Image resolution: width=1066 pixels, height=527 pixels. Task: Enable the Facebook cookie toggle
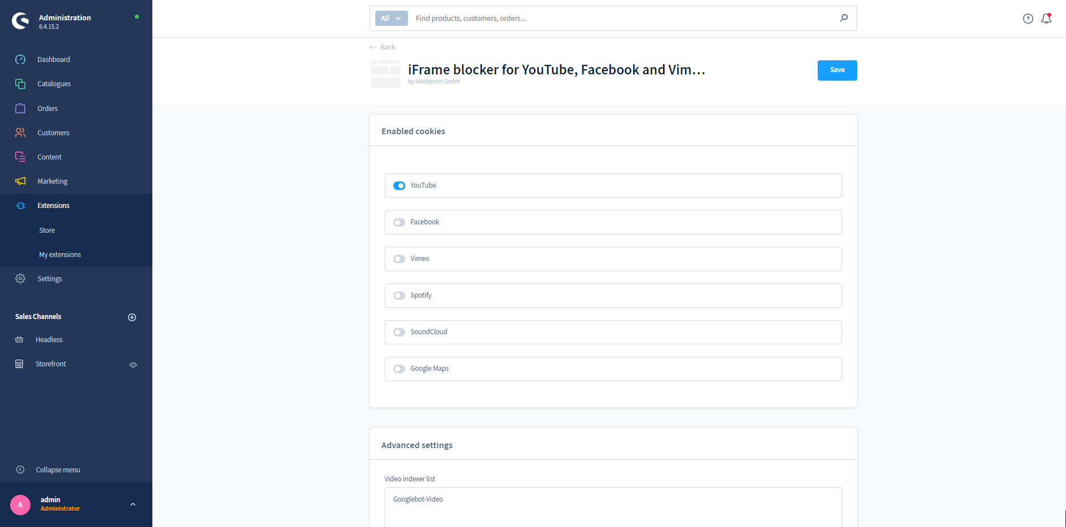pos(399,222)
